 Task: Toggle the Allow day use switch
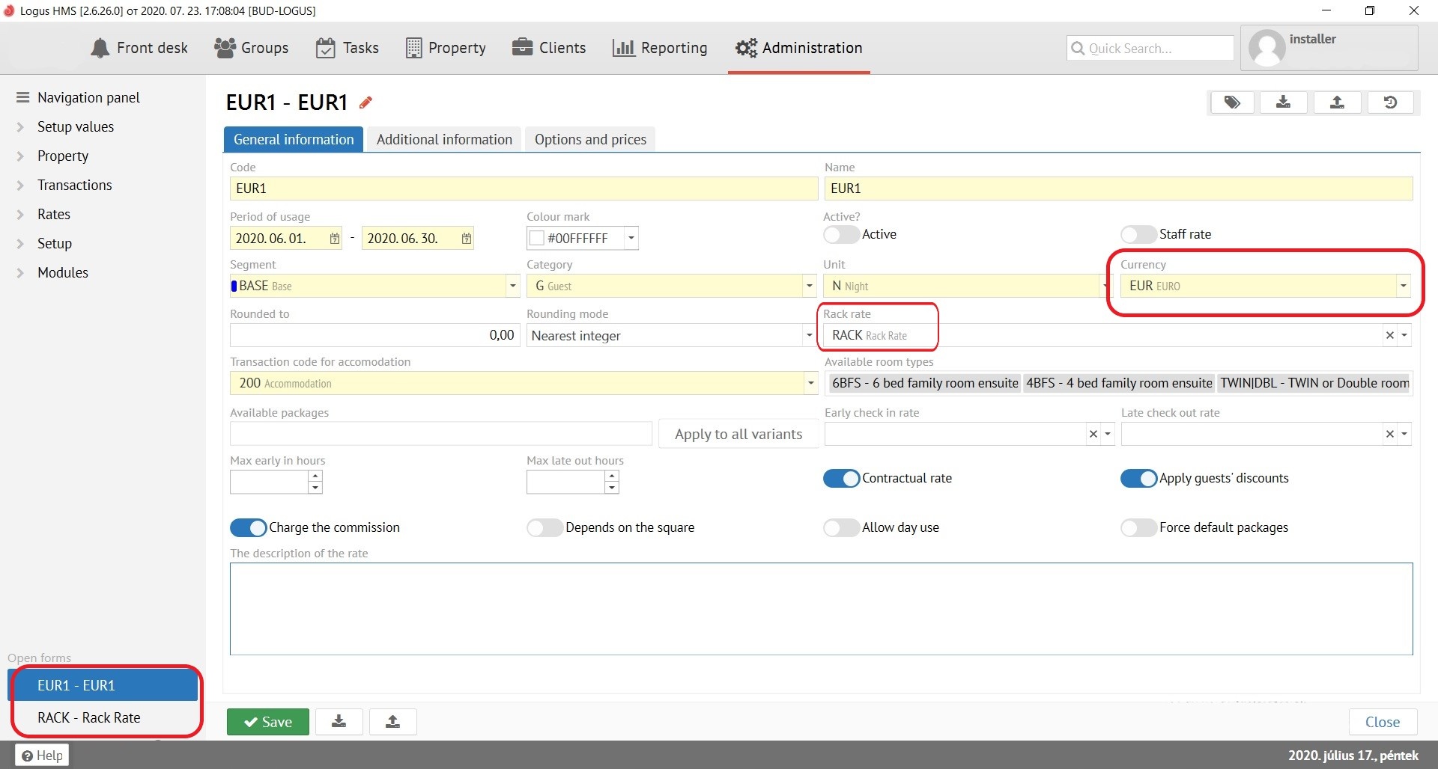click(840, 527)
